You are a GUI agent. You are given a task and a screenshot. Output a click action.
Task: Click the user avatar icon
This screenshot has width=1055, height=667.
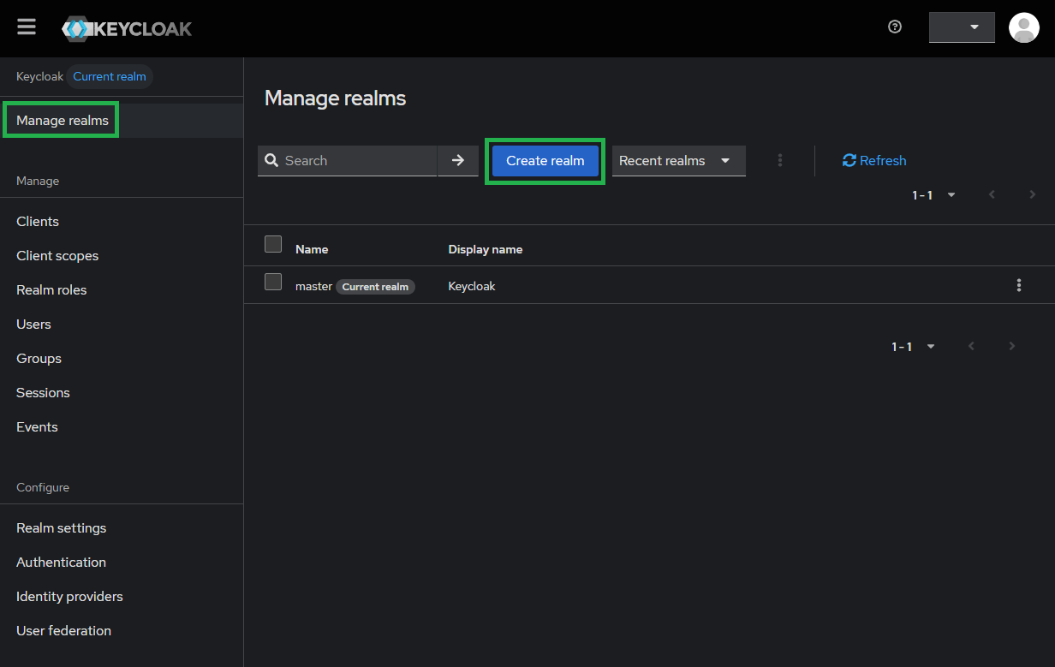pyautogui.click(x=1023, y=27)
